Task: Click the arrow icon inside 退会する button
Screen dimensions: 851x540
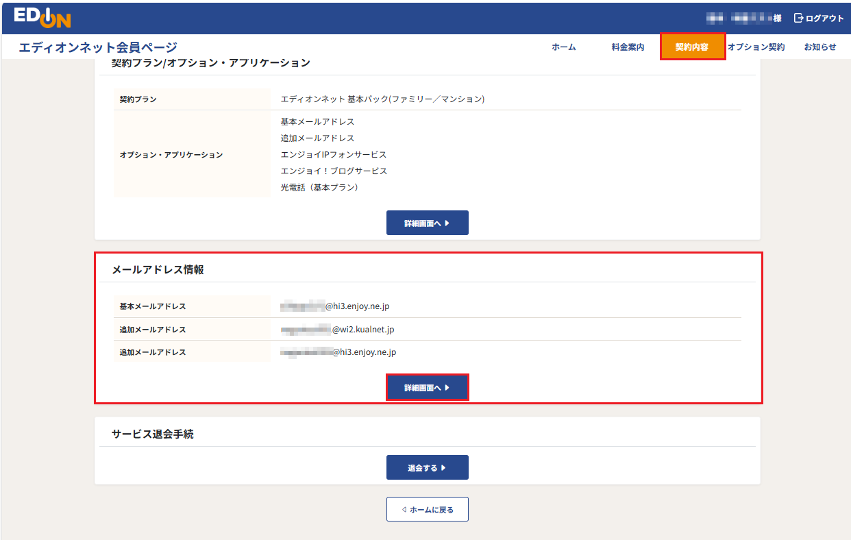Action: [x=444, y=467]
